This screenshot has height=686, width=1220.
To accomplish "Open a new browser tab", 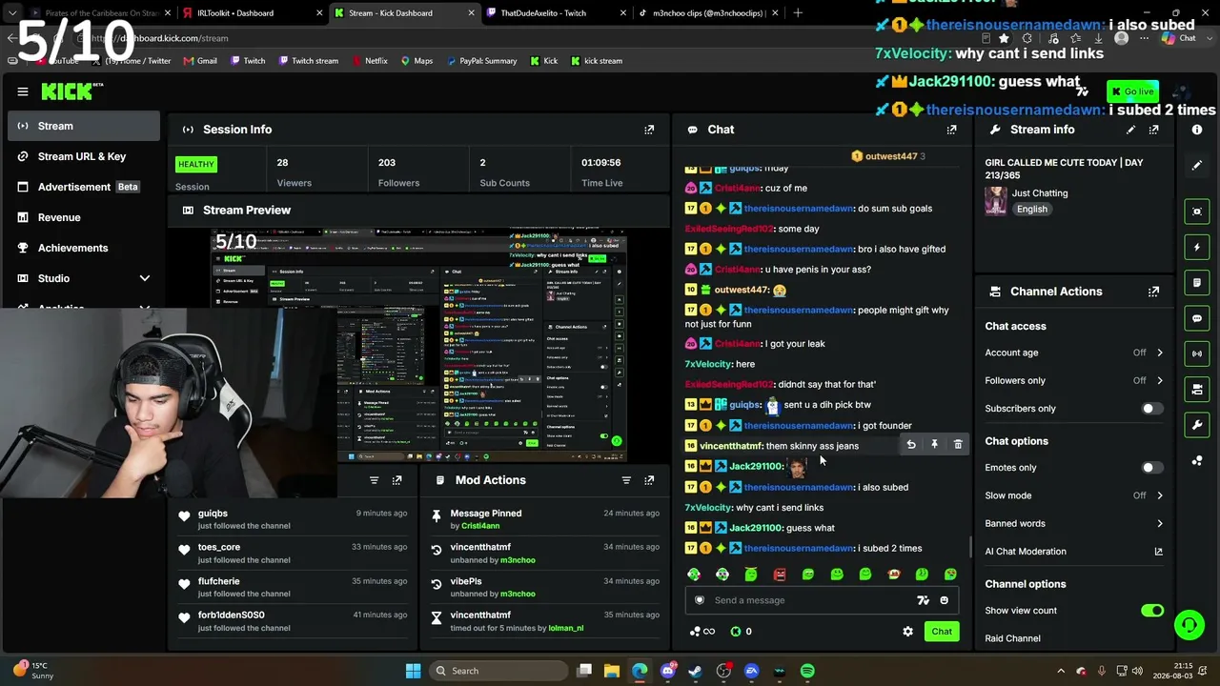I will [798, 13].
